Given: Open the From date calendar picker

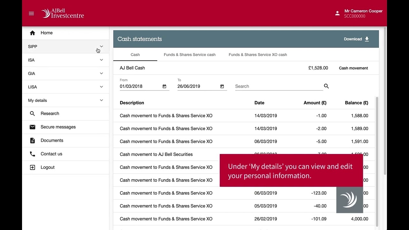Looking at the screenshot, I should tap(164, 86).
